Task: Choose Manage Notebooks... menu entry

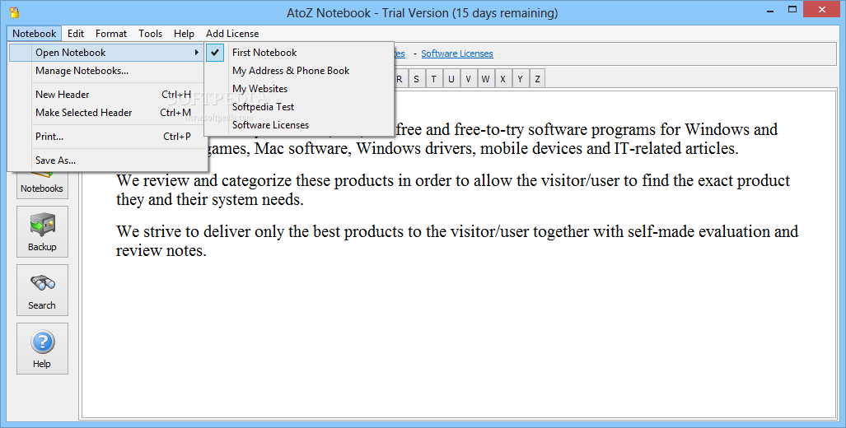Action: click(107, 71)
